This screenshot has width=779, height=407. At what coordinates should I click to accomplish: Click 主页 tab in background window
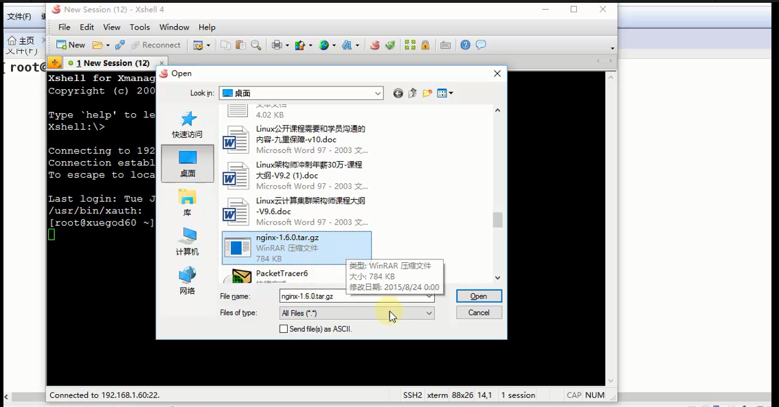click(x=21, y=40)
